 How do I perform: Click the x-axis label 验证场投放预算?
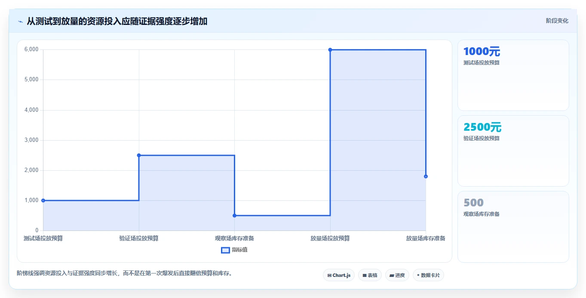[x=139, y=238]
